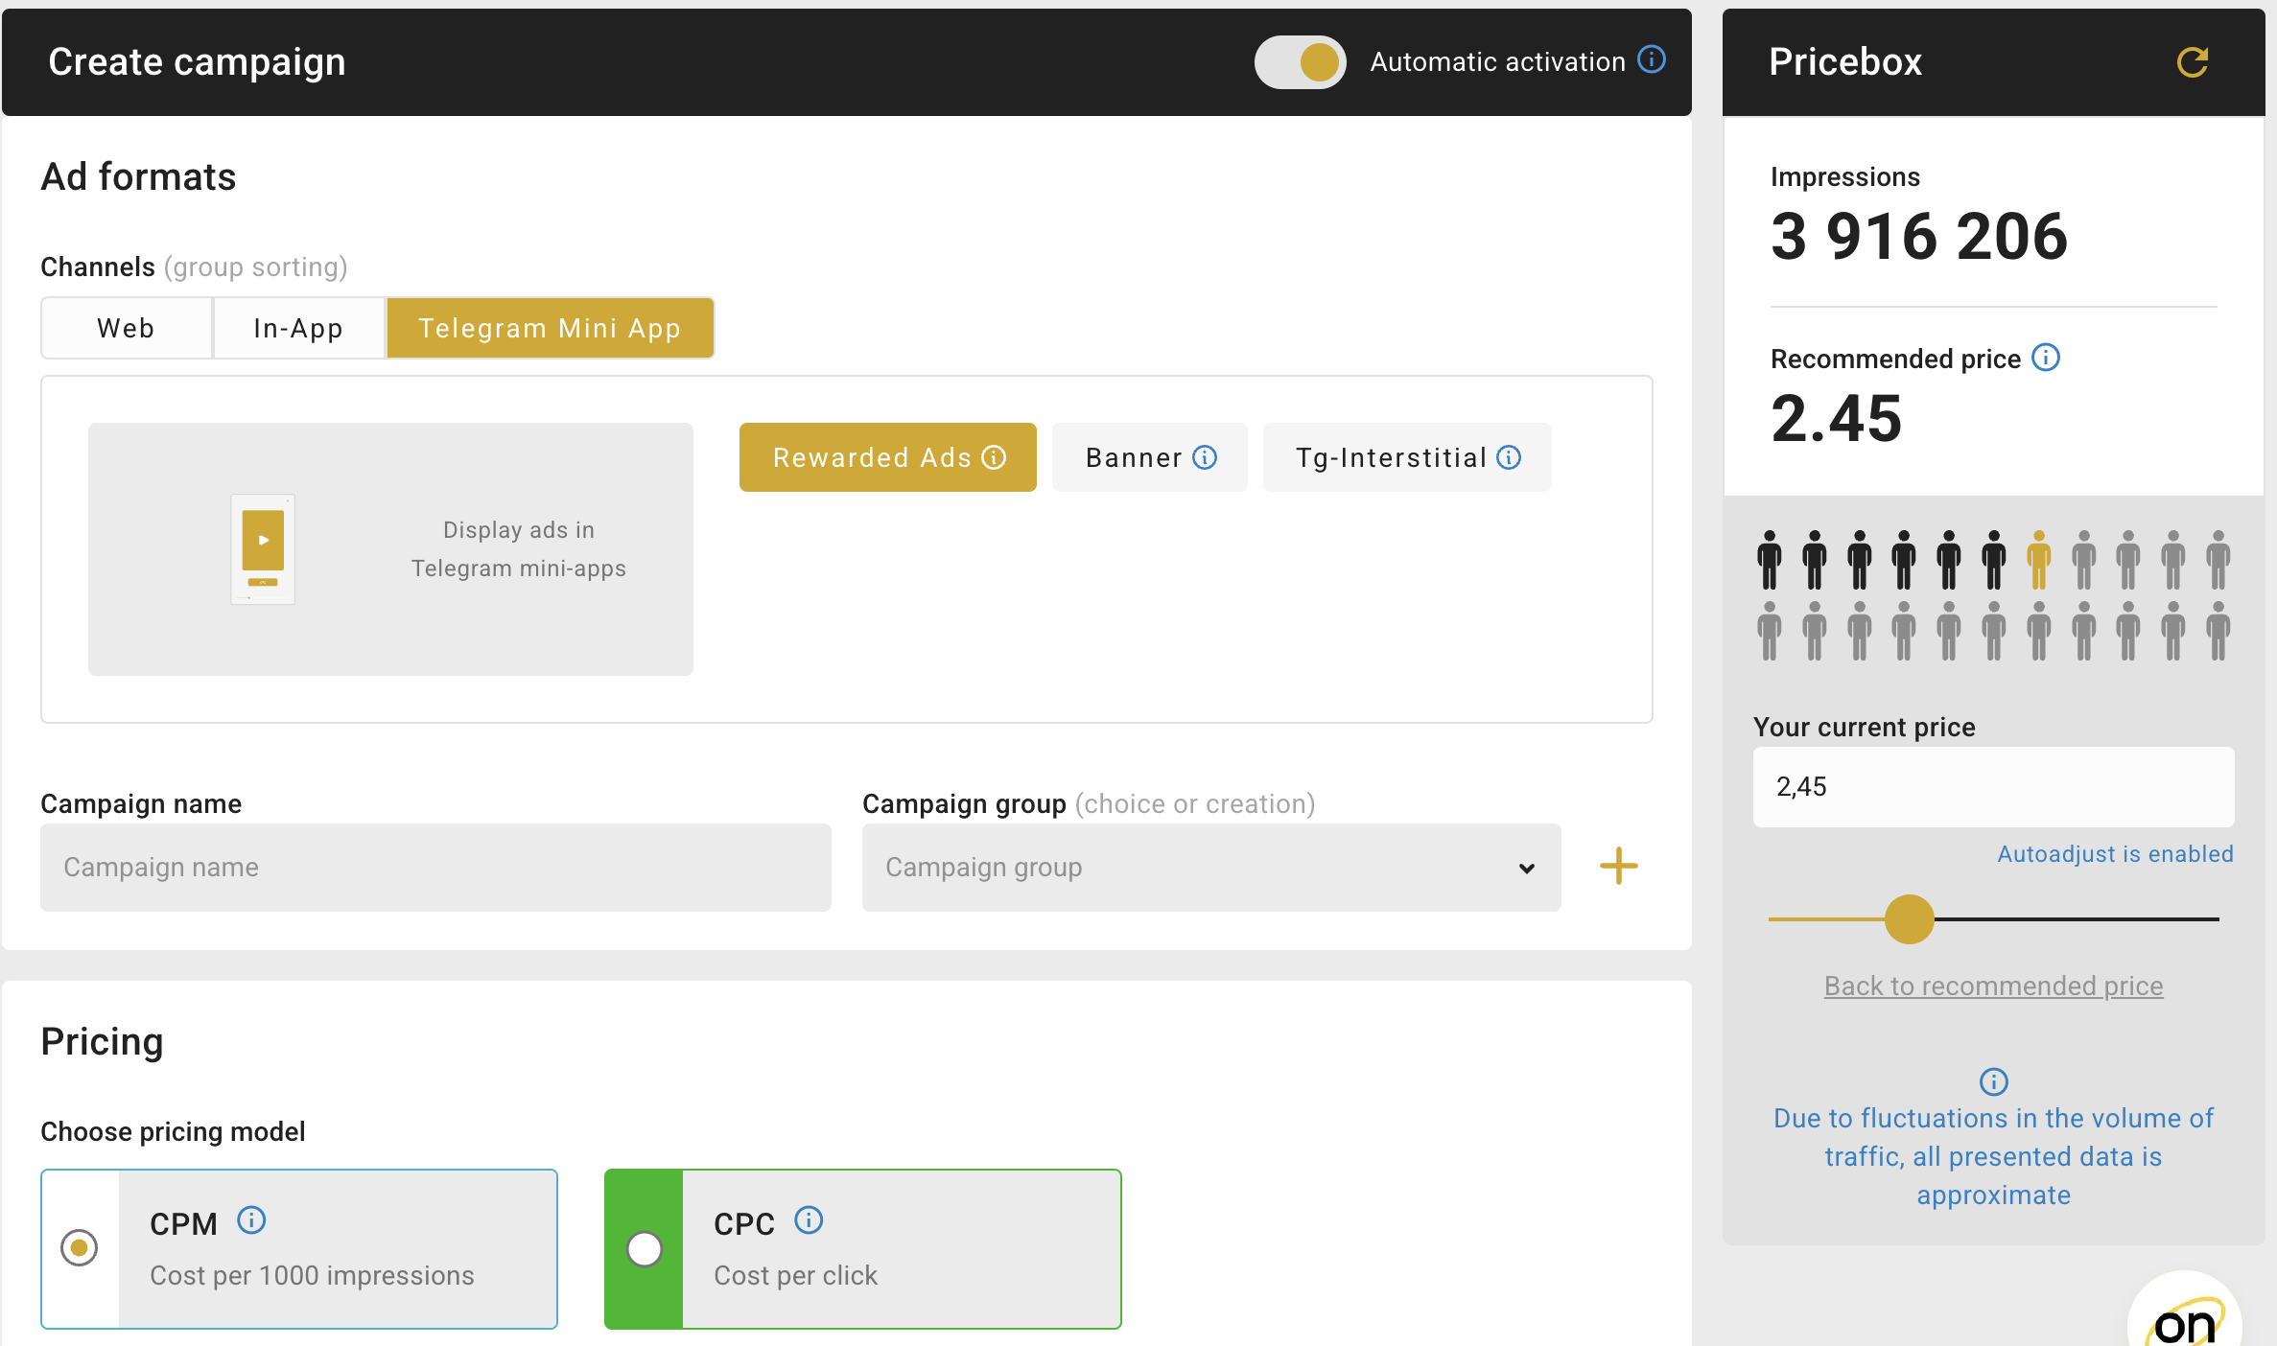
Task: Click the CPM info icon
Action: coord(251,1220)
